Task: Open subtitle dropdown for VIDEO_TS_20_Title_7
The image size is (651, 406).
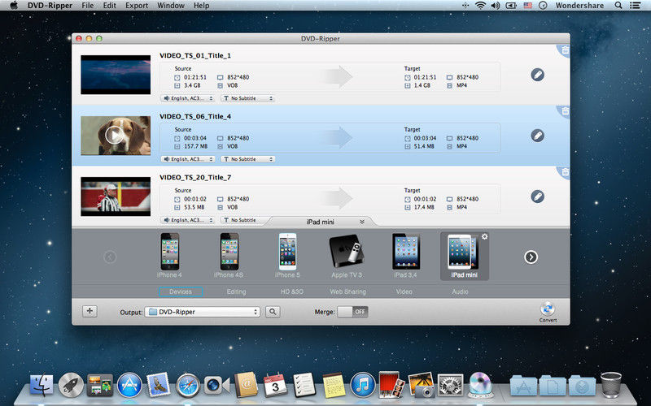Action: (x=244, y=220)
